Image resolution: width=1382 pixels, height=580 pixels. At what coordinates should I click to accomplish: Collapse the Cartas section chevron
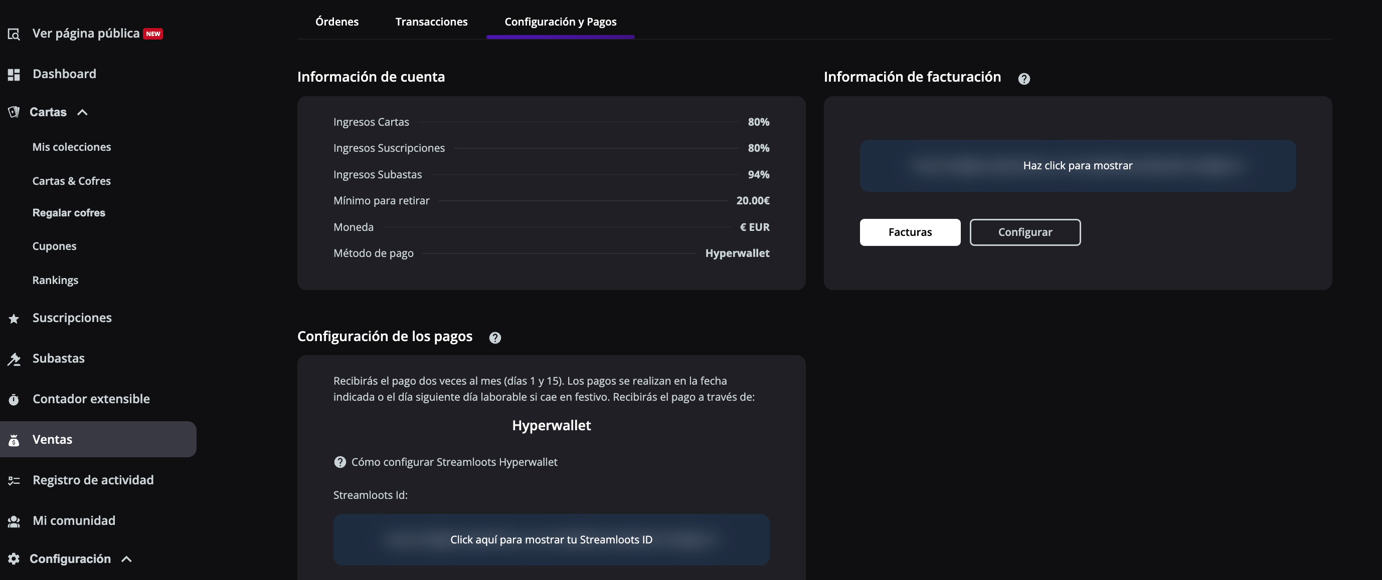click(82, 113)
